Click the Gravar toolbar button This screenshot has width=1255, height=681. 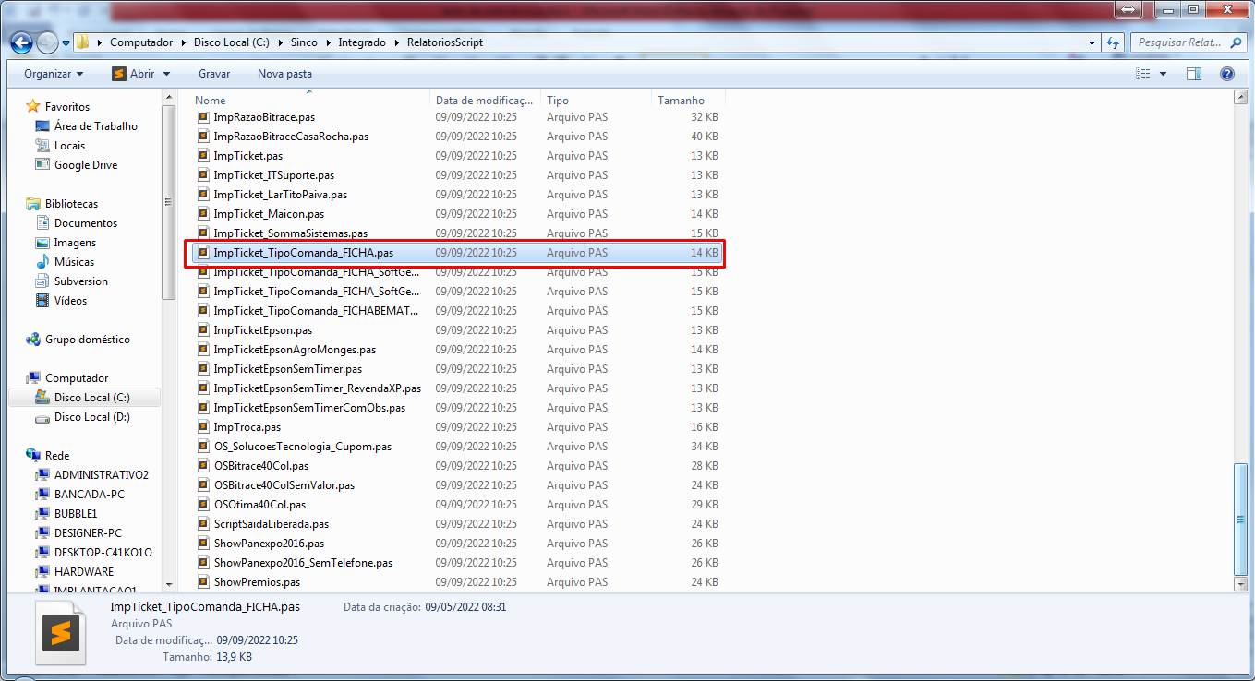(214, 74)
